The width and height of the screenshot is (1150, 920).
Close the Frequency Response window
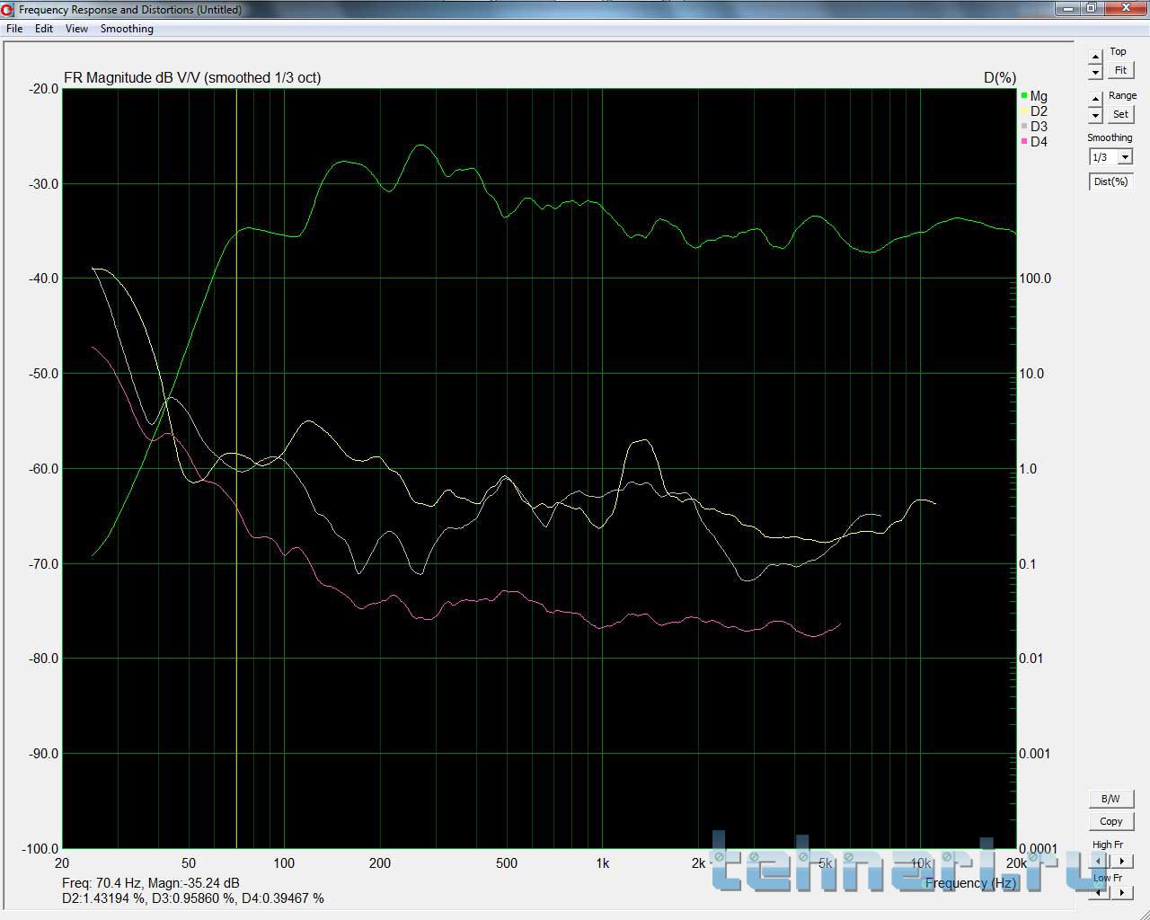1127,8
